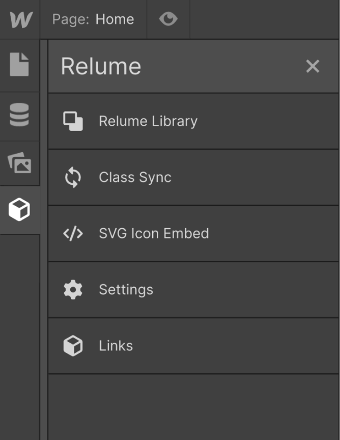
Task: Click the cube icon beside Links
Action: (x=73, y=345)
